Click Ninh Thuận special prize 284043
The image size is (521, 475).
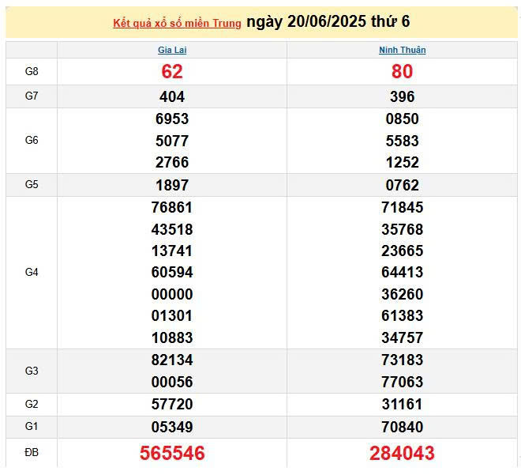(402, 453)
